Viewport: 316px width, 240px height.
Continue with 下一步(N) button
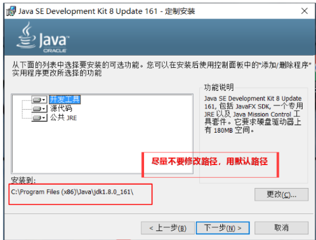pos(223,228)
